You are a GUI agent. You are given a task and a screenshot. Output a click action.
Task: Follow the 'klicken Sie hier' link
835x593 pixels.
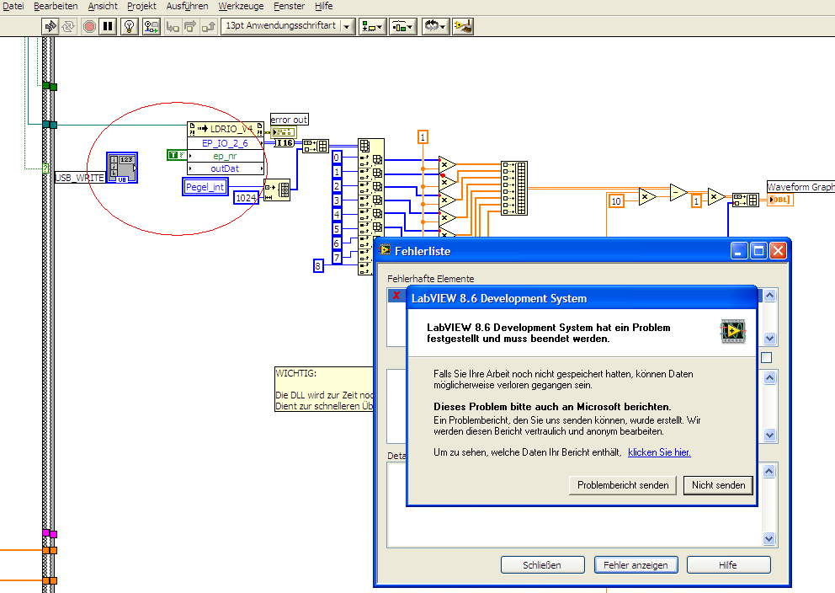[x=659, y=452]
